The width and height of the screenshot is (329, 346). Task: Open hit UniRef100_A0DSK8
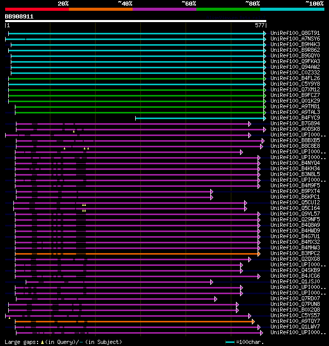click(295, 129)
